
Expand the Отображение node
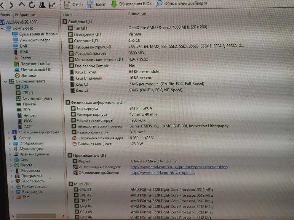click(9, 143)
